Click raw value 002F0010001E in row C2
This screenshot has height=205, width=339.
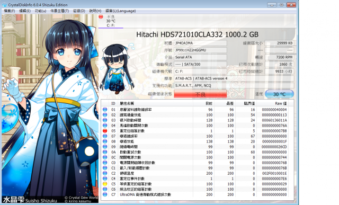pyautogui.click(x=274, y=173)
